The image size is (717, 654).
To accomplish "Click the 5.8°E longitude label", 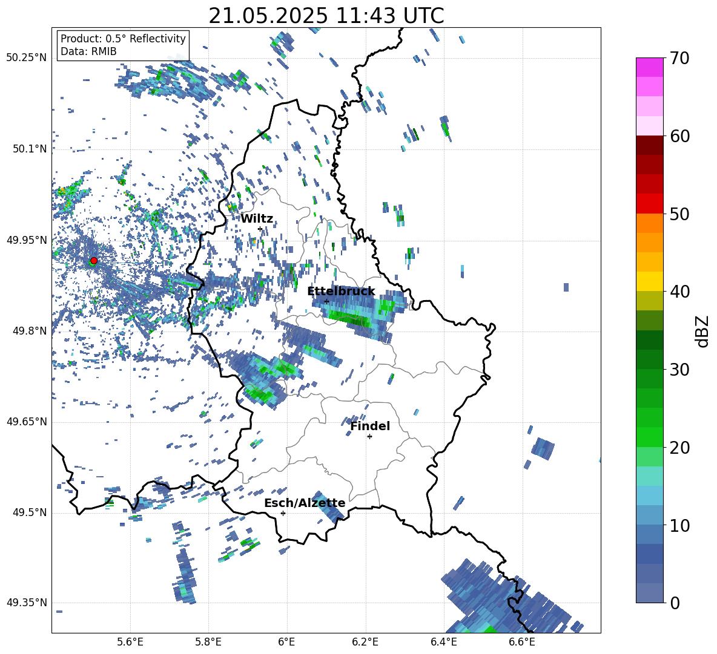I will point(208,642).
